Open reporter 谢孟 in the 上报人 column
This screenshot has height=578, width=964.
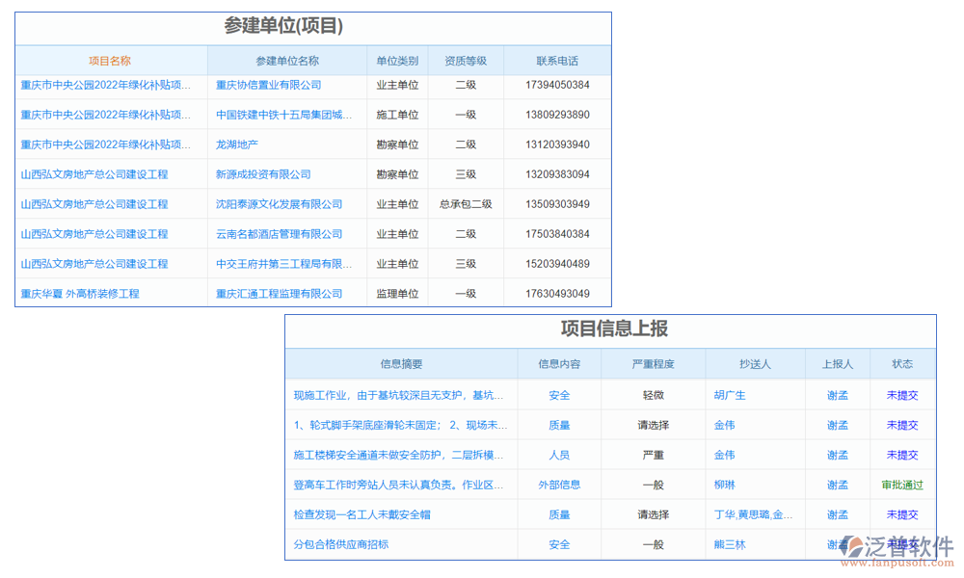point(838,395)
